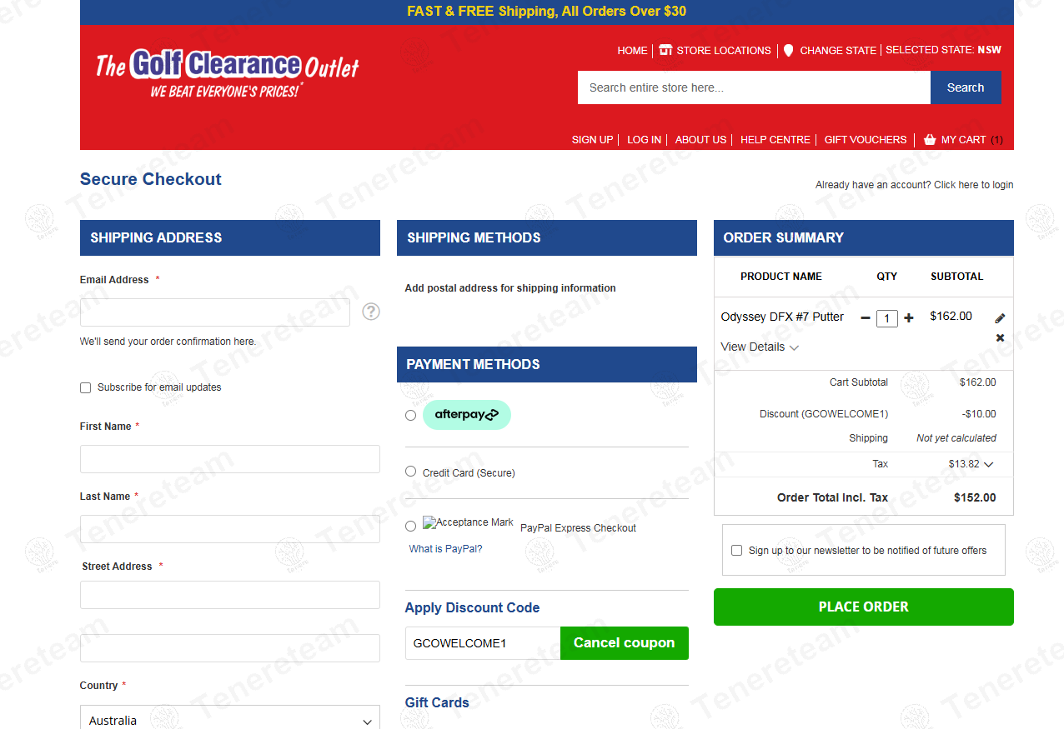Tick Subscribe for email updates checkbox
Image resolution: width=1064 pixels, height=729 pixels.
click(x=85, y=387)
